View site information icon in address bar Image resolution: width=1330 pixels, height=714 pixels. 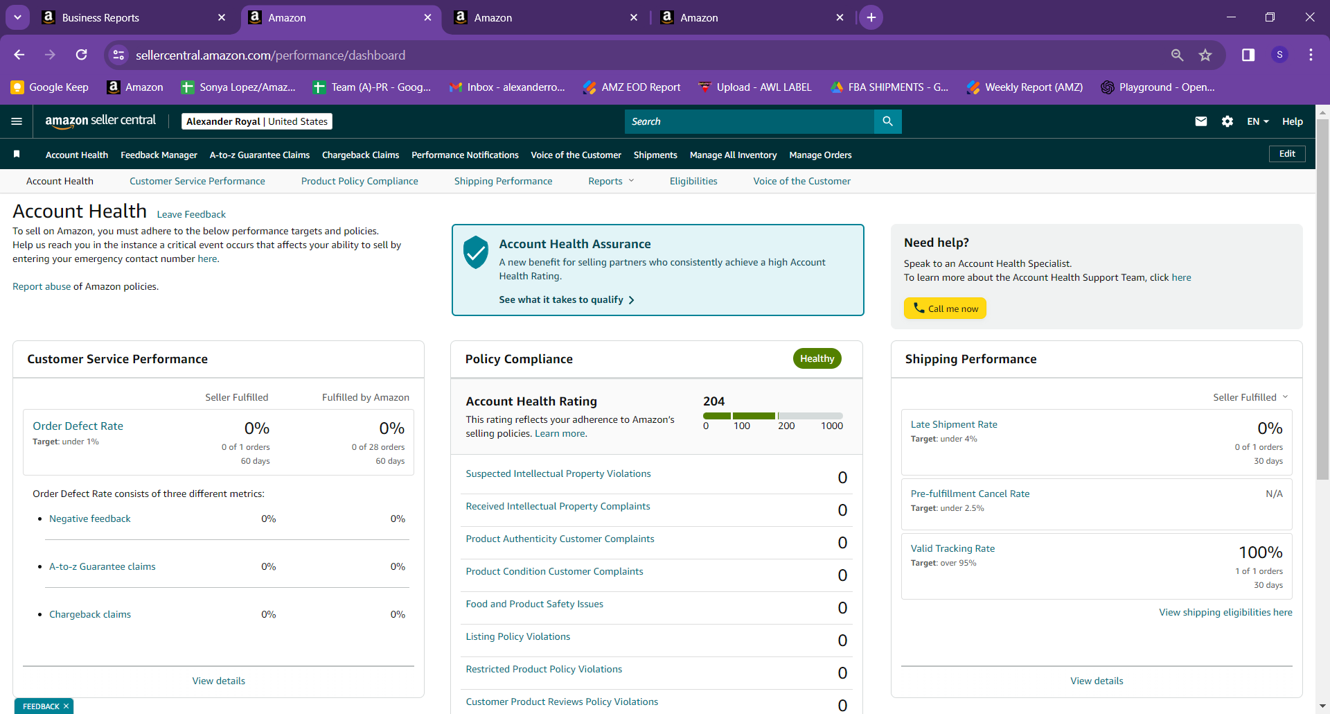[119, 55]
